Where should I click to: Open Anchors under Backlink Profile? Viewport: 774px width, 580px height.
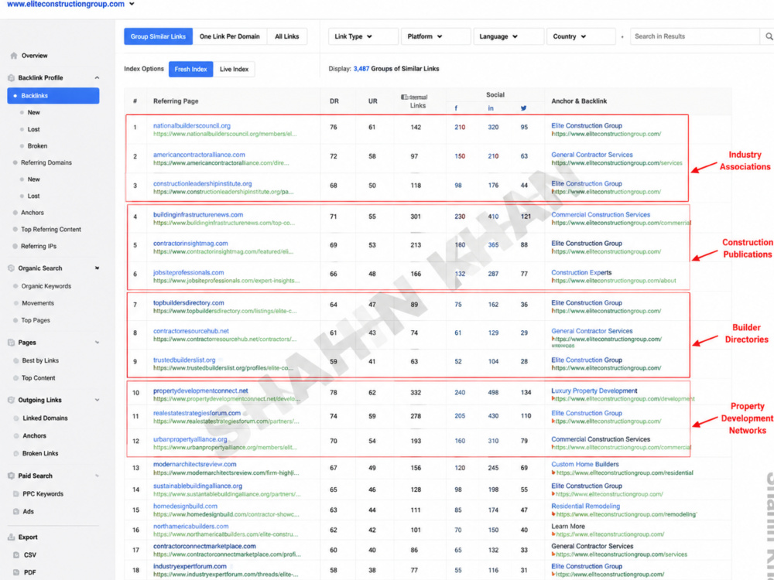tap(33, 213)
